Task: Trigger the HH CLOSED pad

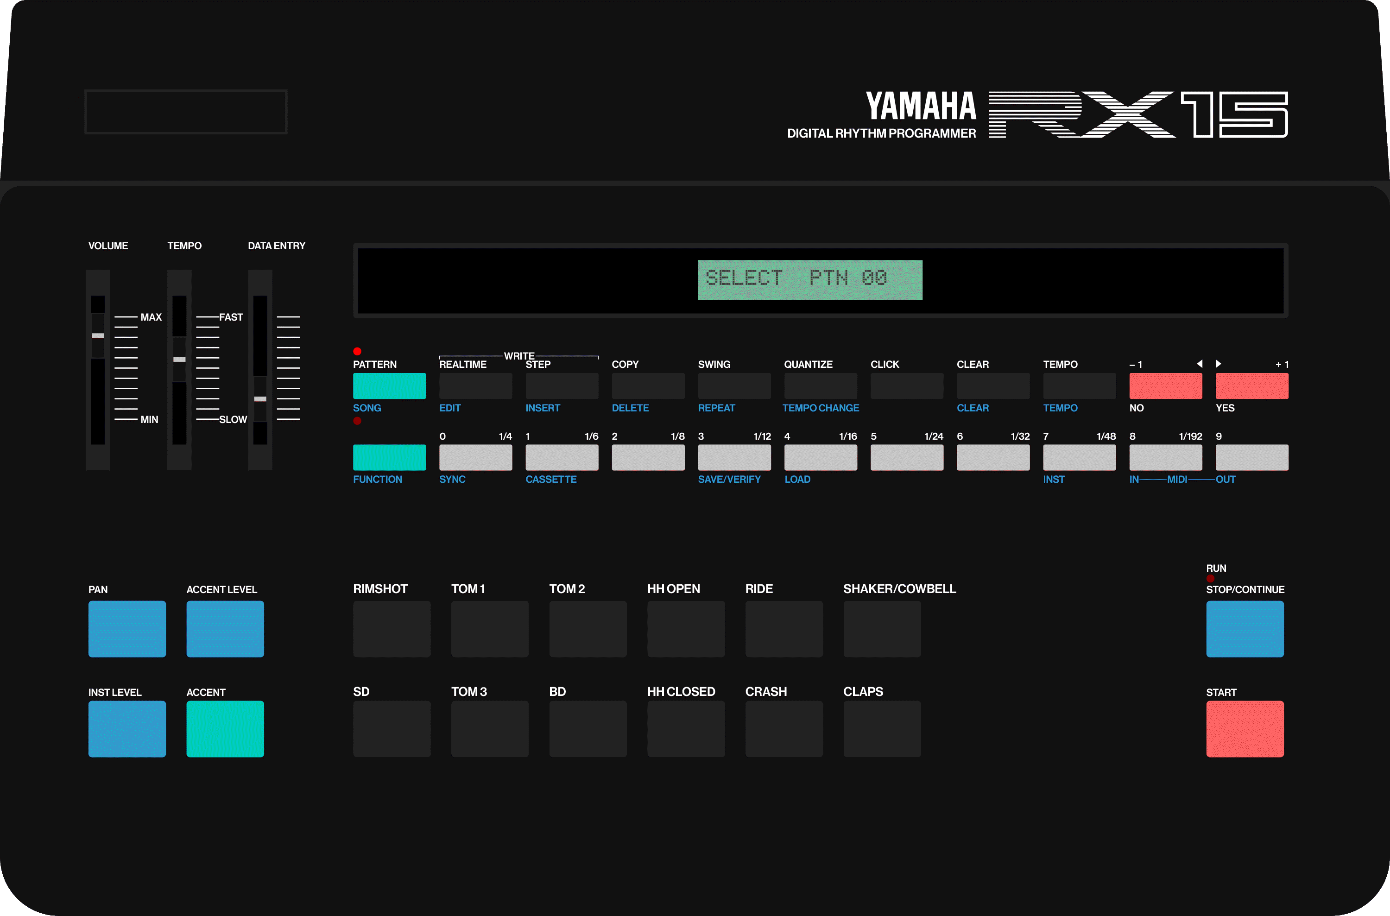Action: pos(686,729)
